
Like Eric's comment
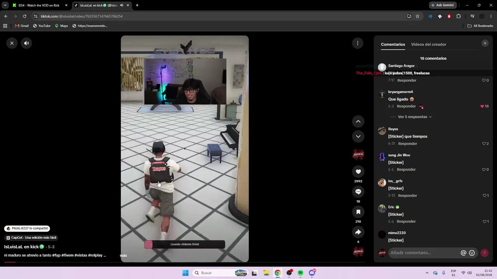(484, 222)
